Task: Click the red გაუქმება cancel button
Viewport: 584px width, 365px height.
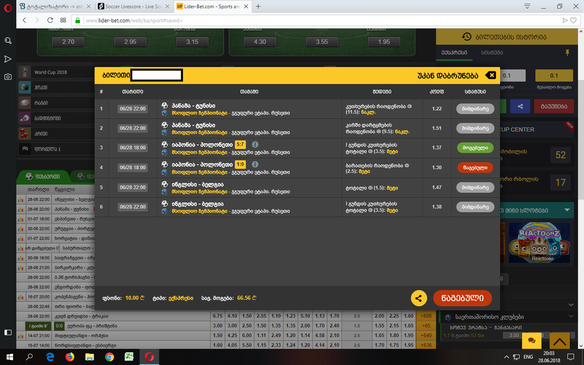Action: 553,106
